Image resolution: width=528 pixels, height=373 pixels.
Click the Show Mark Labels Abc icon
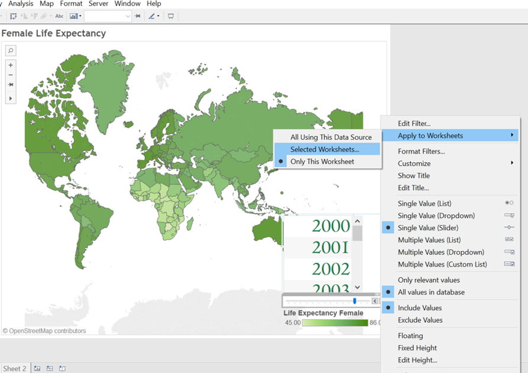point(59,17)
